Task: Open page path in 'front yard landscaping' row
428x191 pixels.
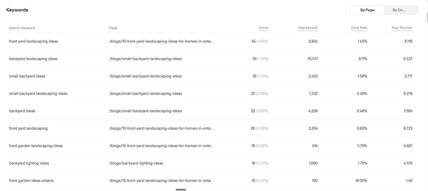Action: click(x=161, y=128)
